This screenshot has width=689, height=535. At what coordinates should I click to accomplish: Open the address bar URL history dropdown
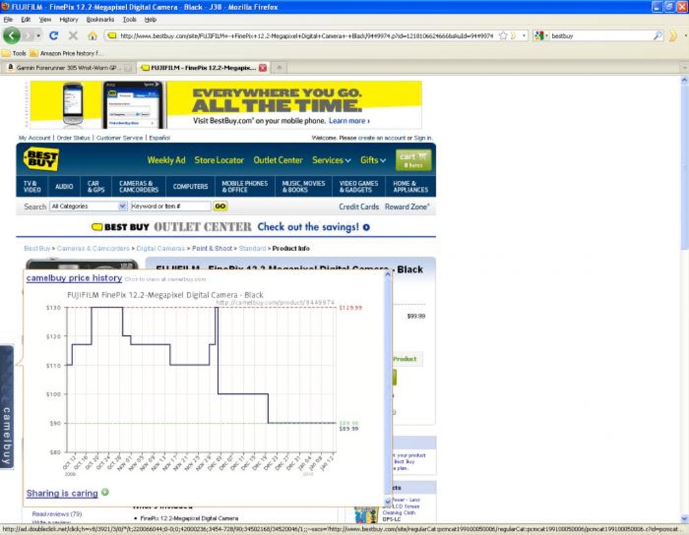524,36
